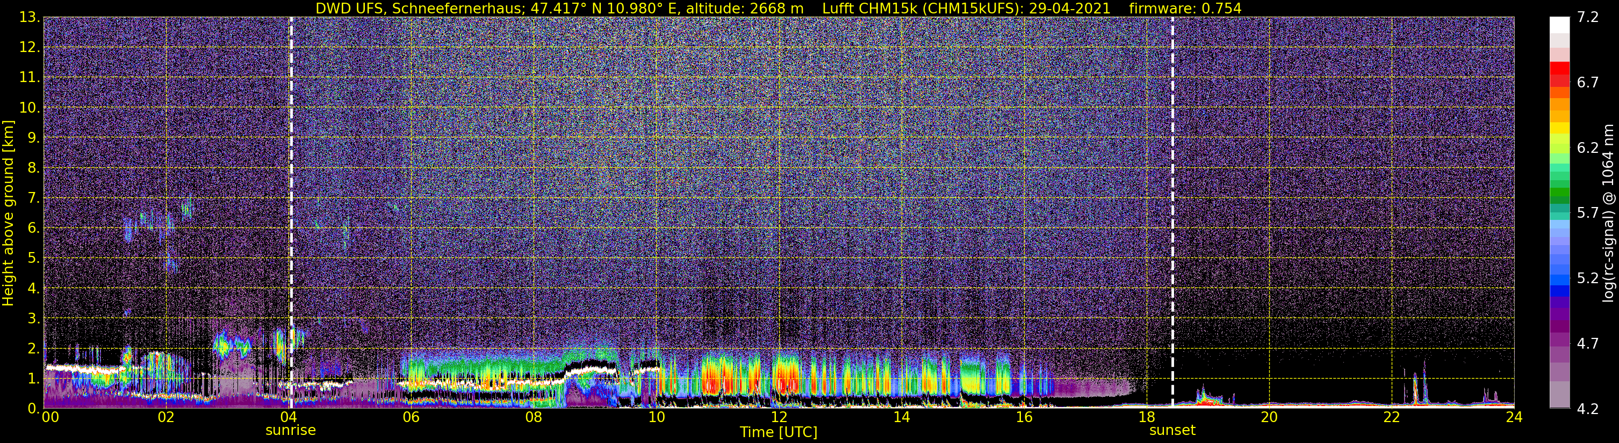Click the time axis tick label '14'

click(x=901, y=418)
